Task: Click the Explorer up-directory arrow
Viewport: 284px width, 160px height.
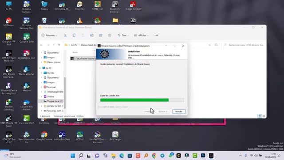Action: click(59, 45)
